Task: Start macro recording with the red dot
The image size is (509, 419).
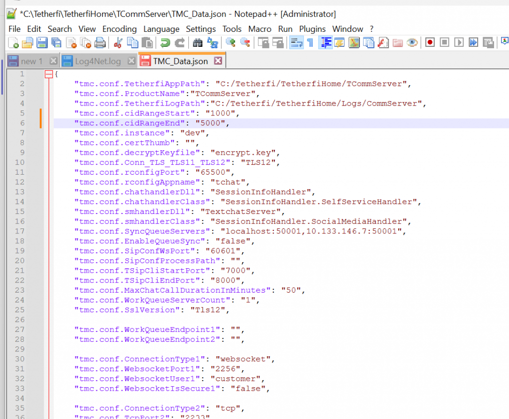Action: pos(429,42)
